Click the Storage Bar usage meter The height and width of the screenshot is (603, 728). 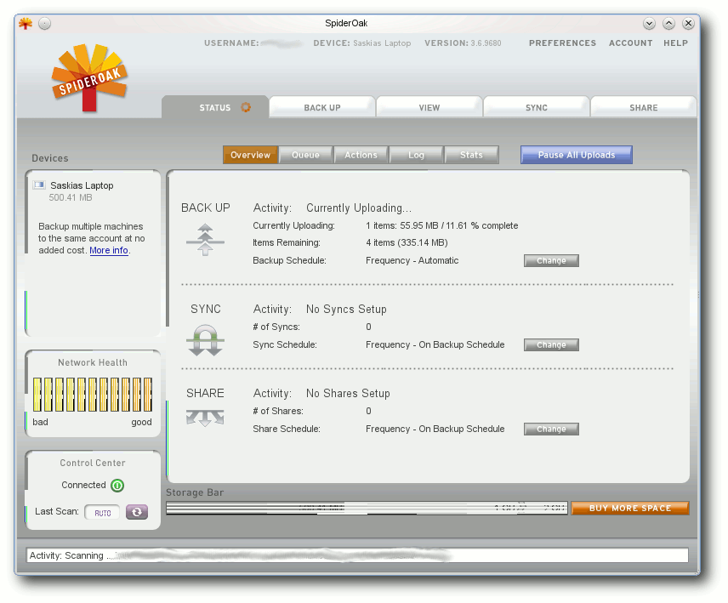367,508
